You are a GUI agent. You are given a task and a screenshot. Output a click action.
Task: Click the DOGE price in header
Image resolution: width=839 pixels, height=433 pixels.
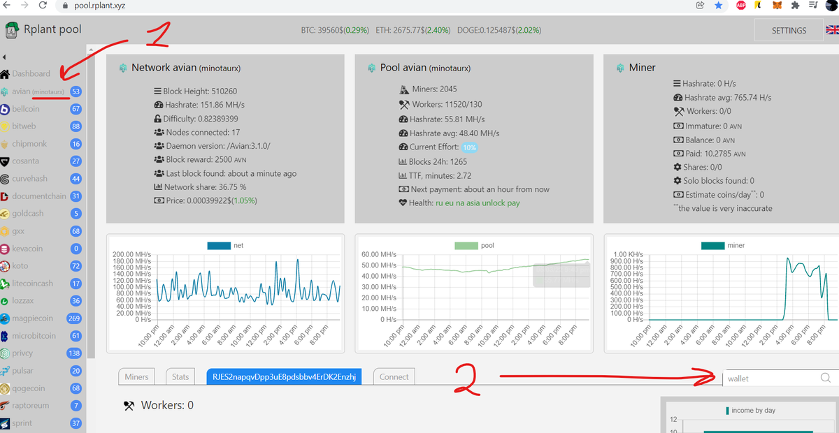pyautogui.click(x=499, y=31)
